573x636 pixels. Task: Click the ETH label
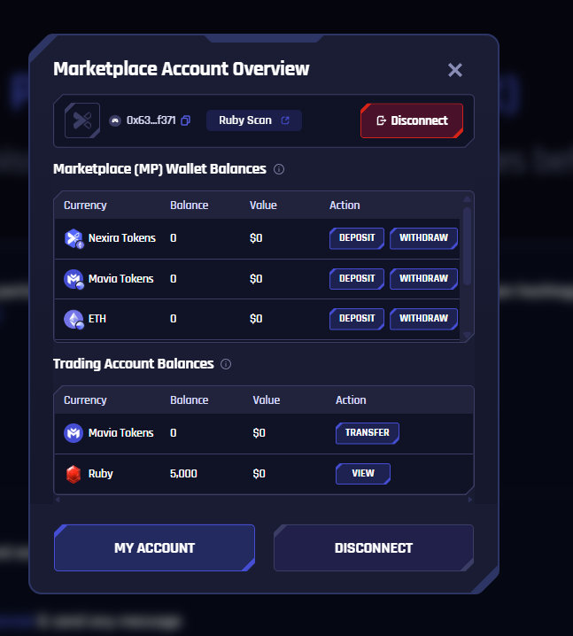(97, 319)
